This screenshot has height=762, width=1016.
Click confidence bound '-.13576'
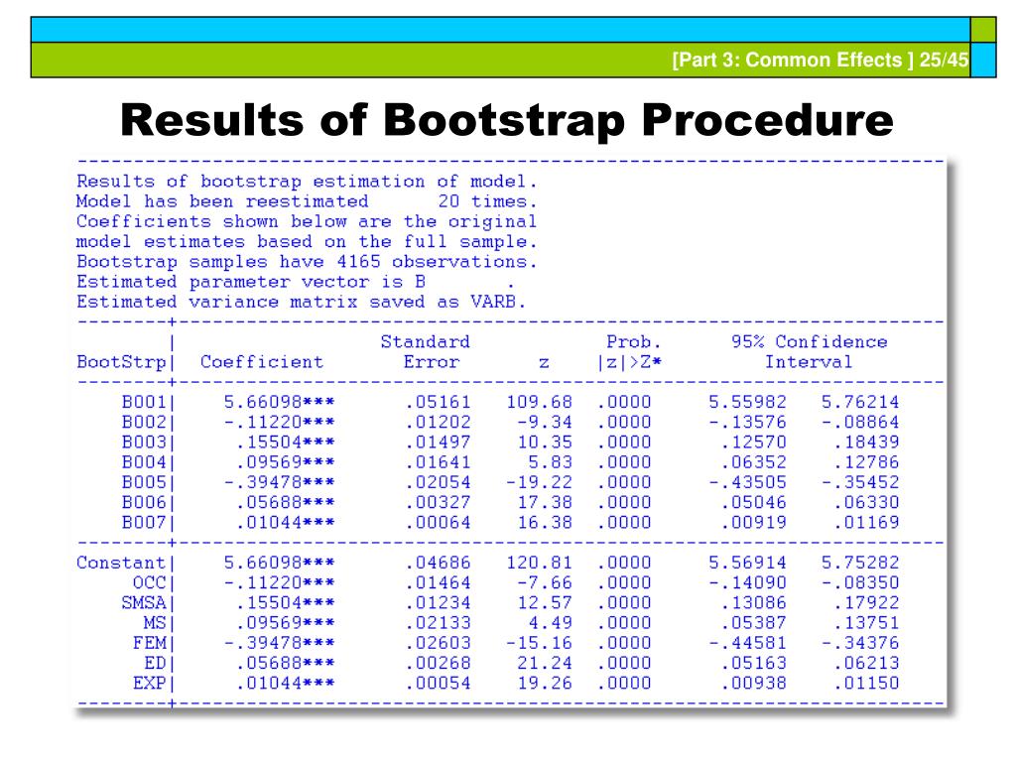pyautogui.click(x=747, y=423)
